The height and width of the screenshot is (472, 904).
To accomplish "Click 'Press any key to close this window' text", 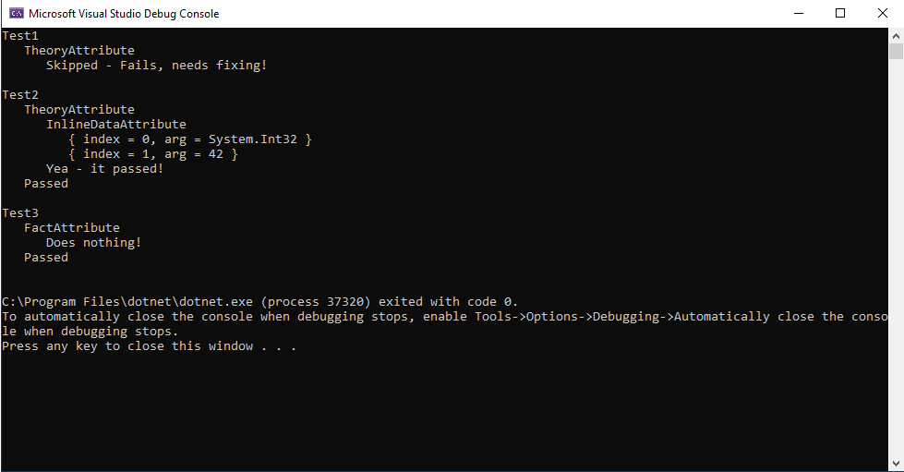I will pyautogui.click(x=149, y=346).
